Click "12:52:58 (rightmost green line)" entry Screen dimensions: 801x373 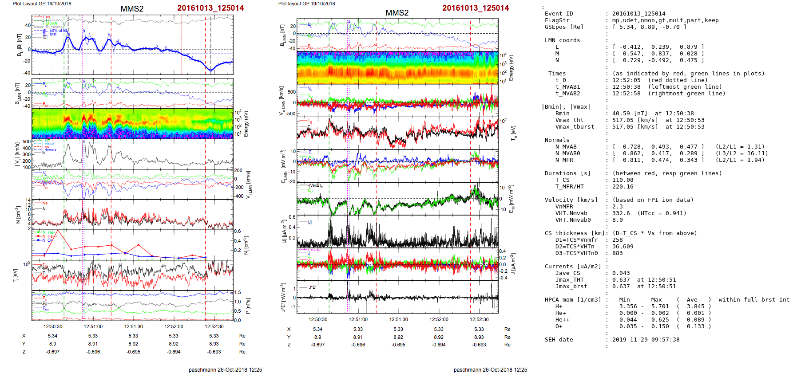[x=669, y=94]
